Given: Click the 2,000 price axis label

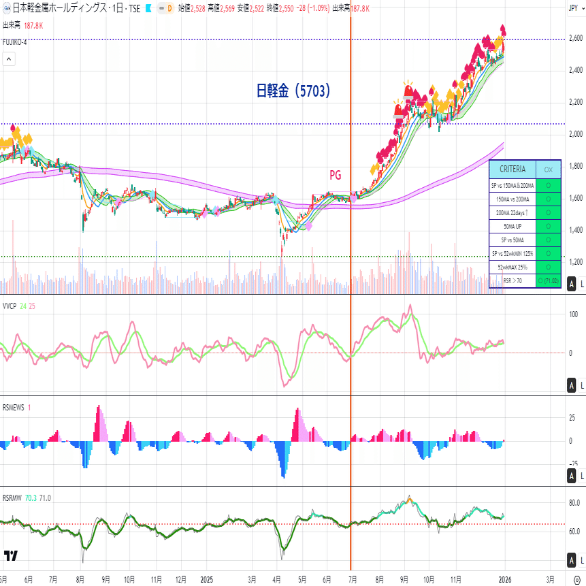Looking at the screenshot, I should pyautogui.click(x=576, y=134).
